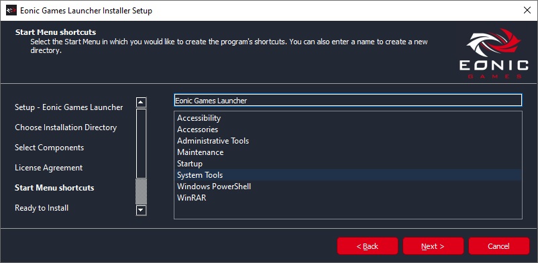Select the System Tools folder

pyautogui.click(x=348, y=174)
